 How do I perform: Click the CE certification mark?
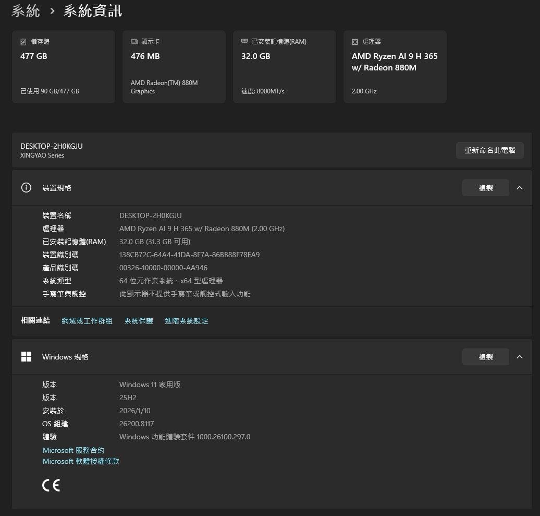[x=51, y=485]
